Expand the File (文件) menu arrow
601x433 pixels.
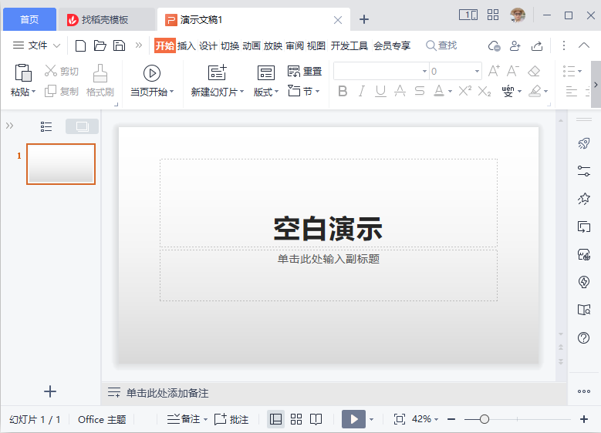point(57,45)
